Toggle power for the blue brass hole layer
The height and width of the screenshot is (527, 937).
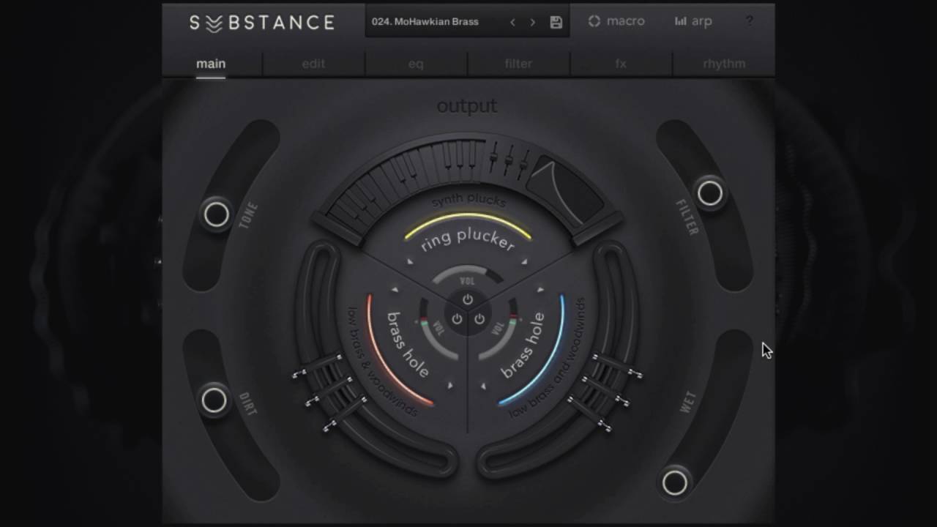479,319
